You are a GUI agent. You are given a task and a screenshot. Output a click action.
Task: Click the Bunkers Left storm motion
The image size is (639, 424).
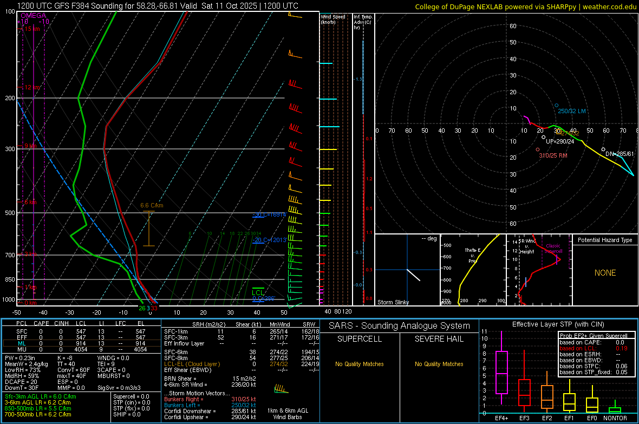210,405
